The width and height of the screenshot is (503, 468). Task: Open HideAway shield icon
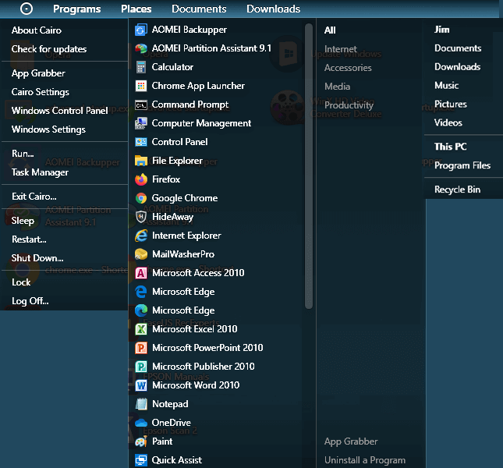[141, 217]
